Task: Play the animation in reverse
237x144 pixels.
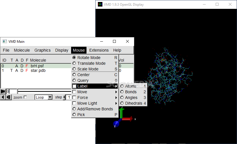Action: [x=3, y=97]
